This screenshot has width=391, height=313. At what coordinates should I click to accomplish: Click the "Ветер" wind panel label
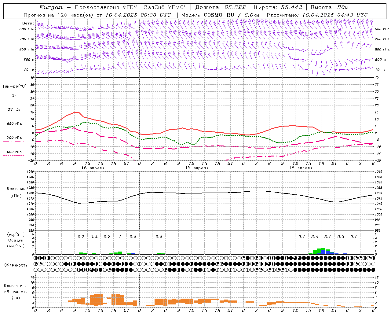28,23
